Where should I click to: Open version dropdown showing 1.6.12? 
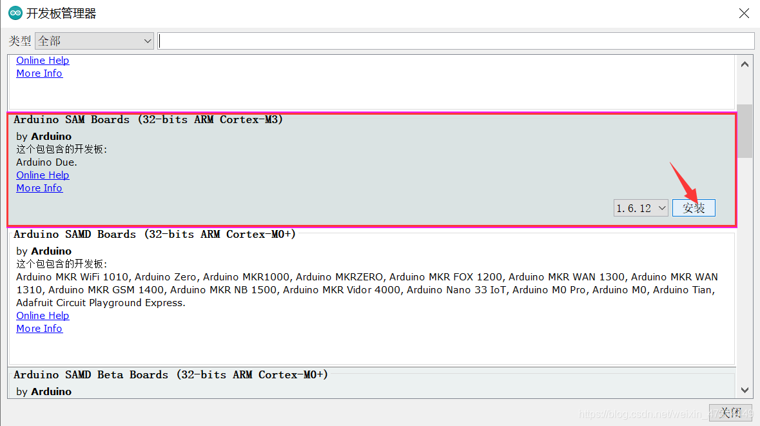click(641, 208)
